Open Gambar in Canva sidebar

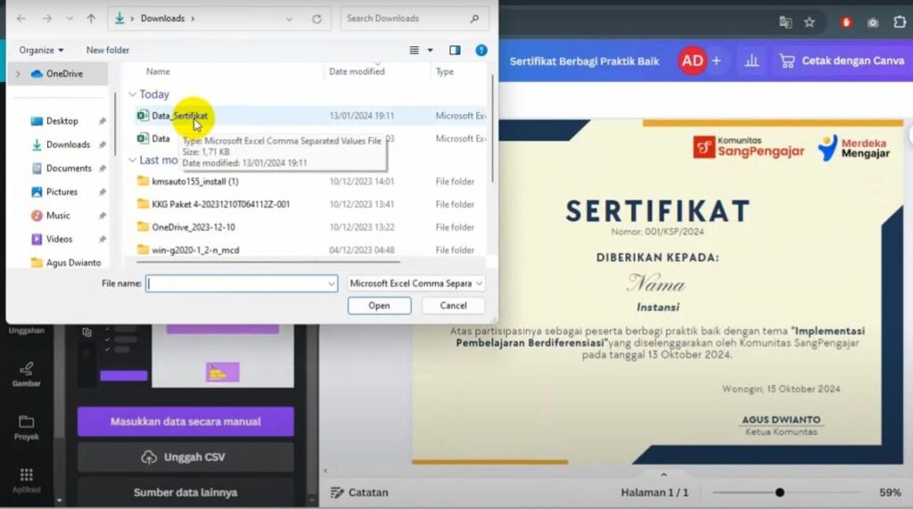tap(26, 374)
